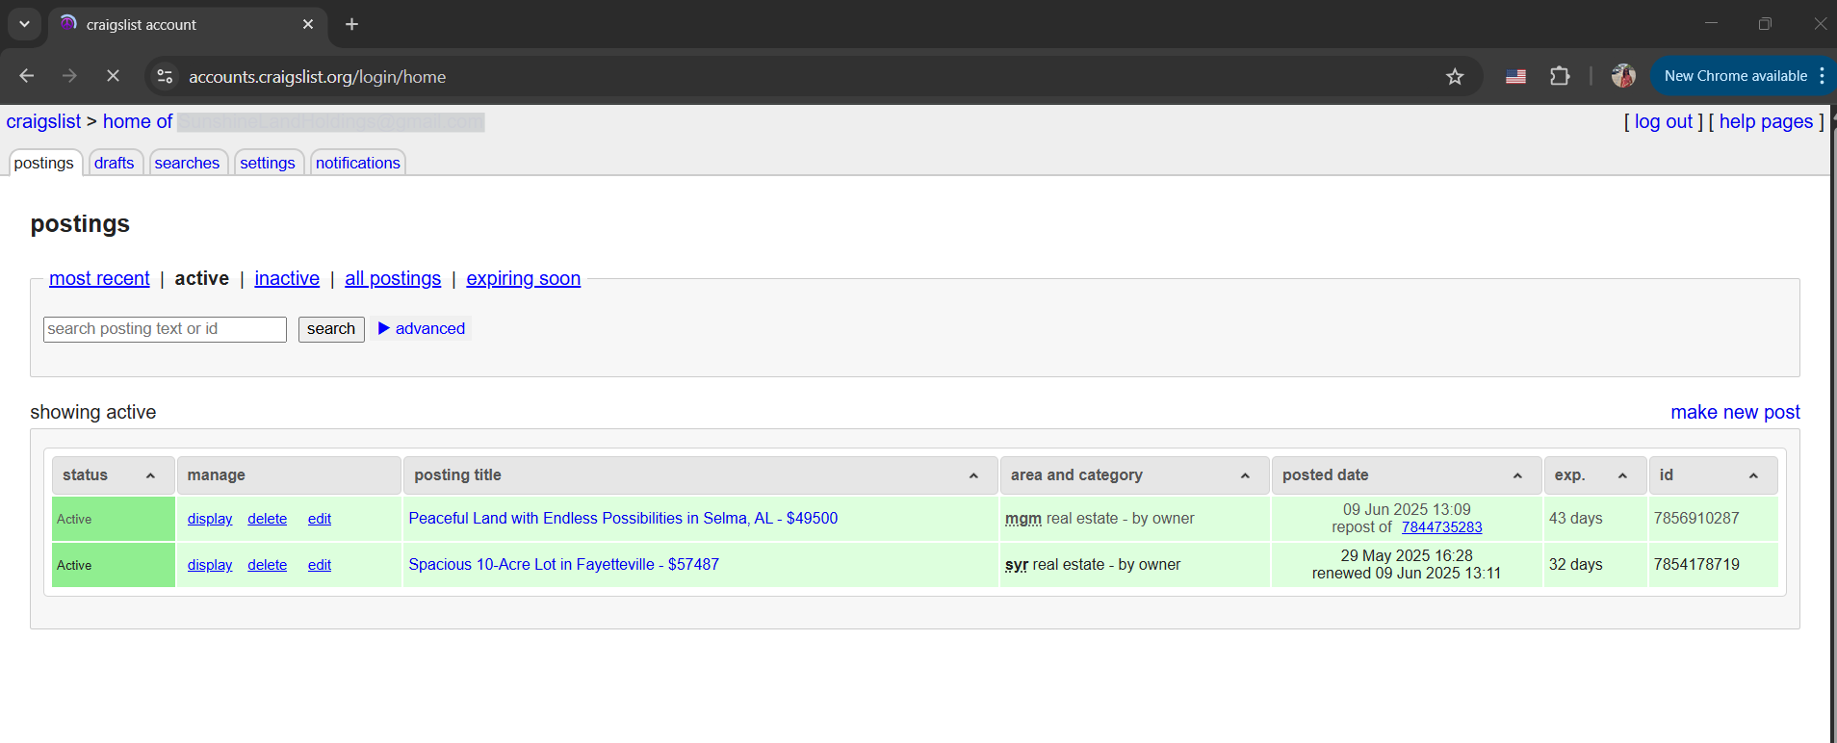Show most recent postings
Viewport: 1837px width, 743px height.
click(x=99, y=278)
